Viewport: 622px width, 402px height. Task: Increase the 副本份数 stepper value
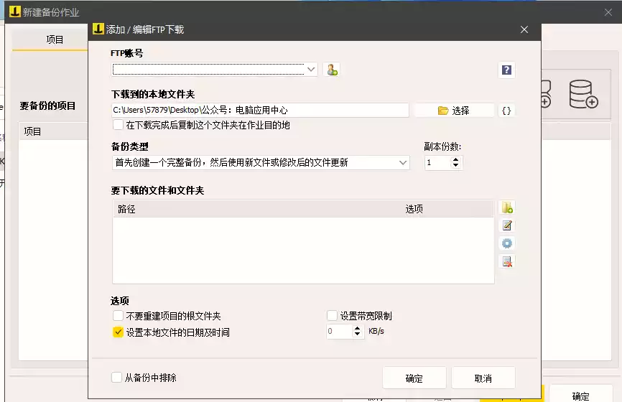coord(456,159)
